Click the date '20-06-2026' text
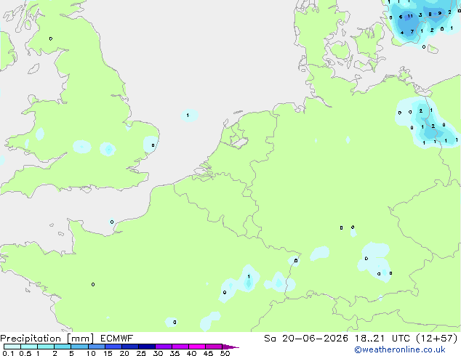This screenshot has height=356, width=461. point(315,339)
